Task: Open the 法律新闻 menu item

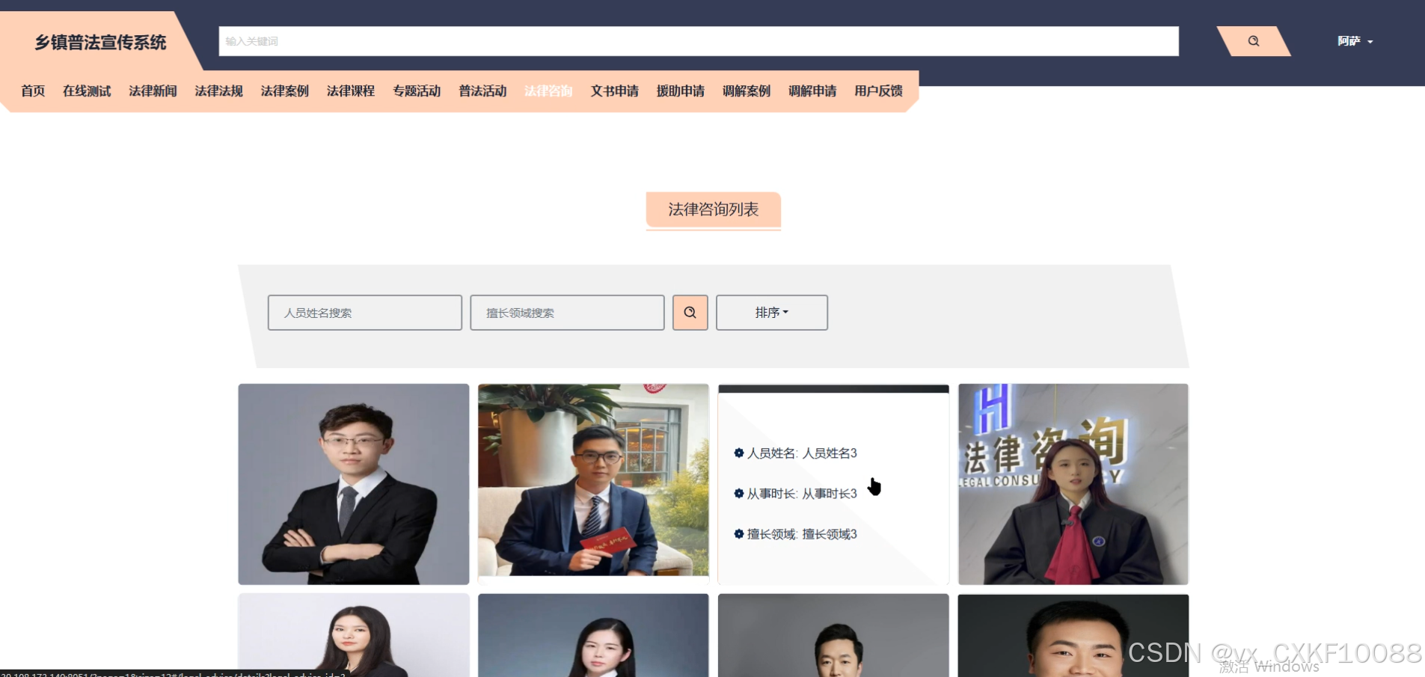Action: tap(153, 91)
